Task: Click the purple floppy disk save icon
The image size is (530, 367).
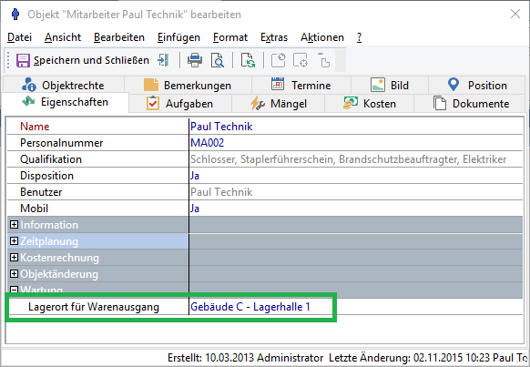Action: 23,60
